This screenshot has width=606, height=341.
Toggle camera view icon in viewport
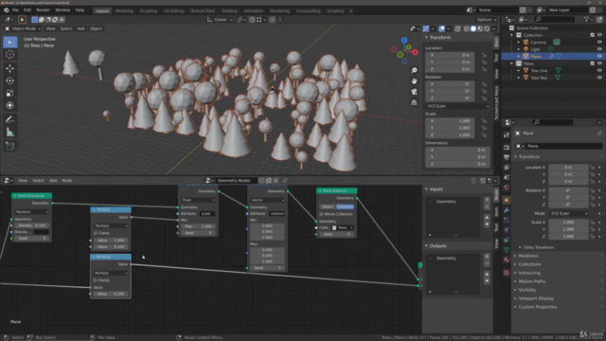[414, 92]
